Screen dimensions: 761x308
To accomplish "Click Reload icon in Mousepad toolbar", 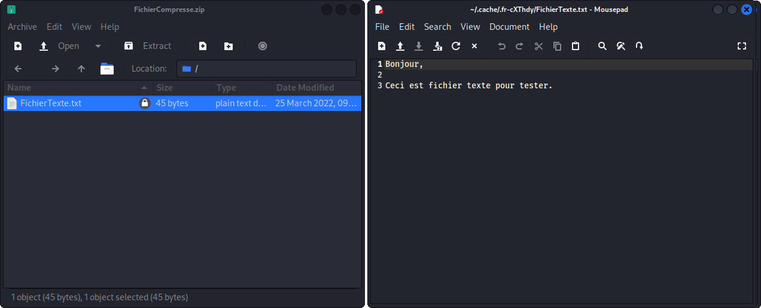I will pos(456,46).
